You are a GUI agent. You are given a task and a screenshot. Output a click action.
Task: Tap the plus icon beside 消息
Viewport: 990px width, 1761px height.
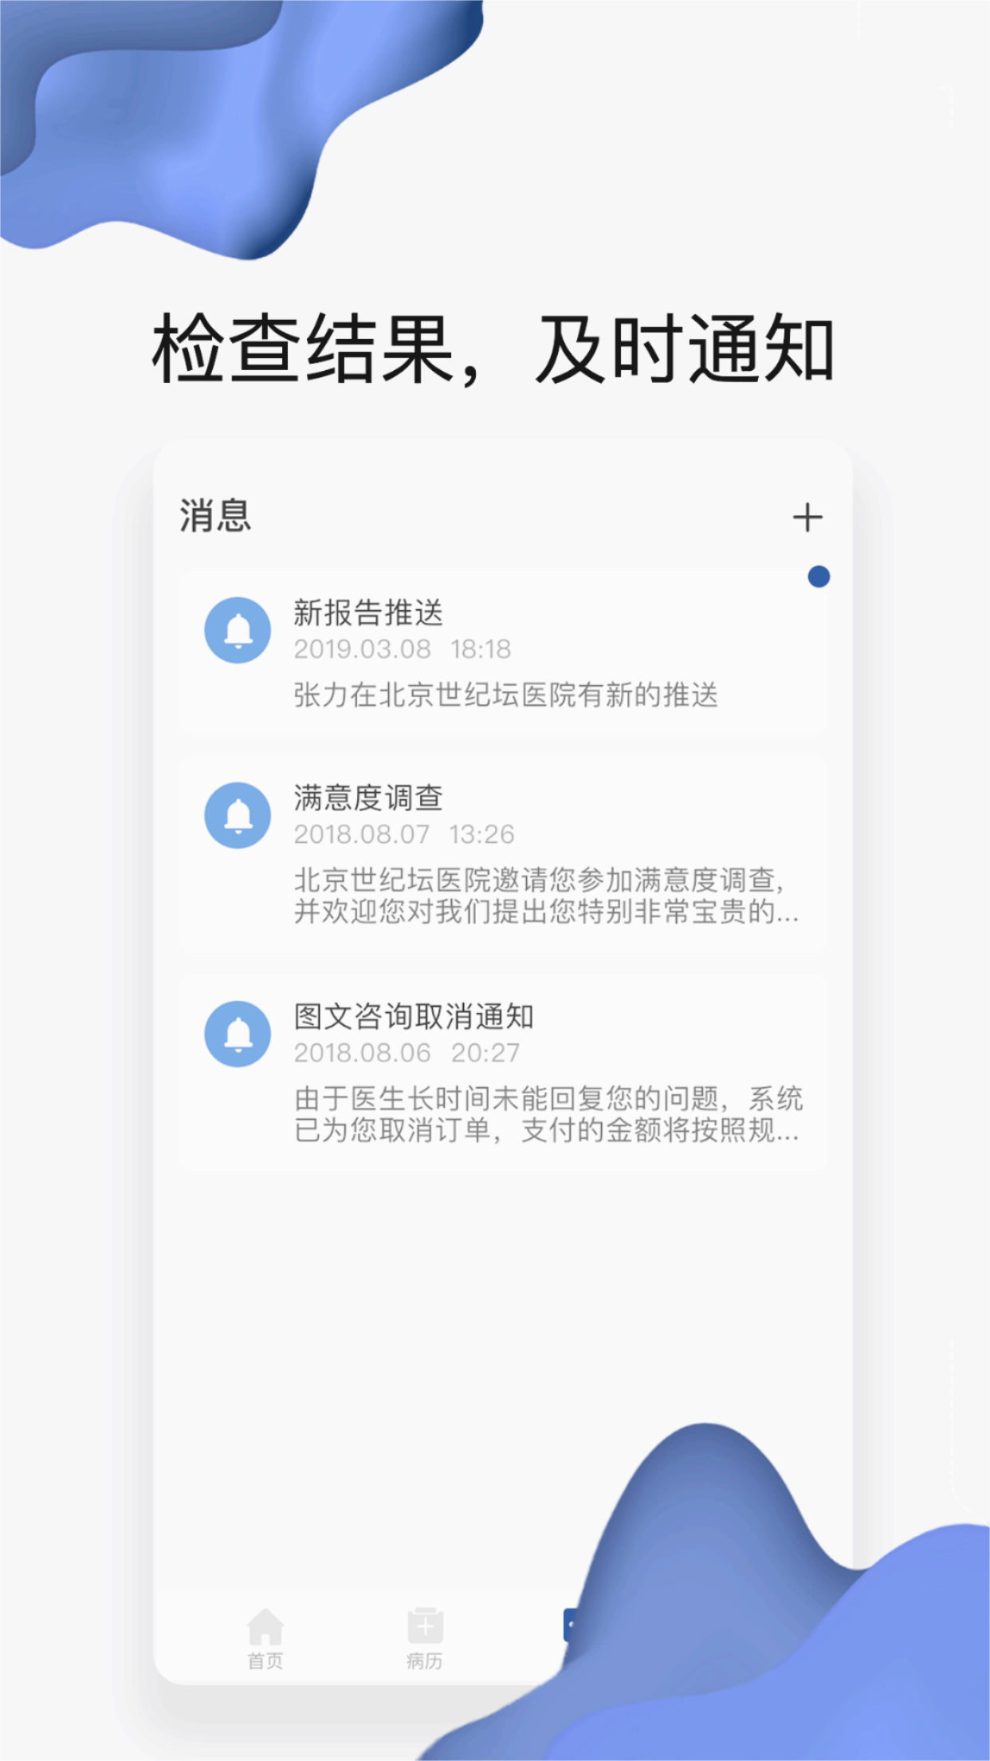(807, 518)
